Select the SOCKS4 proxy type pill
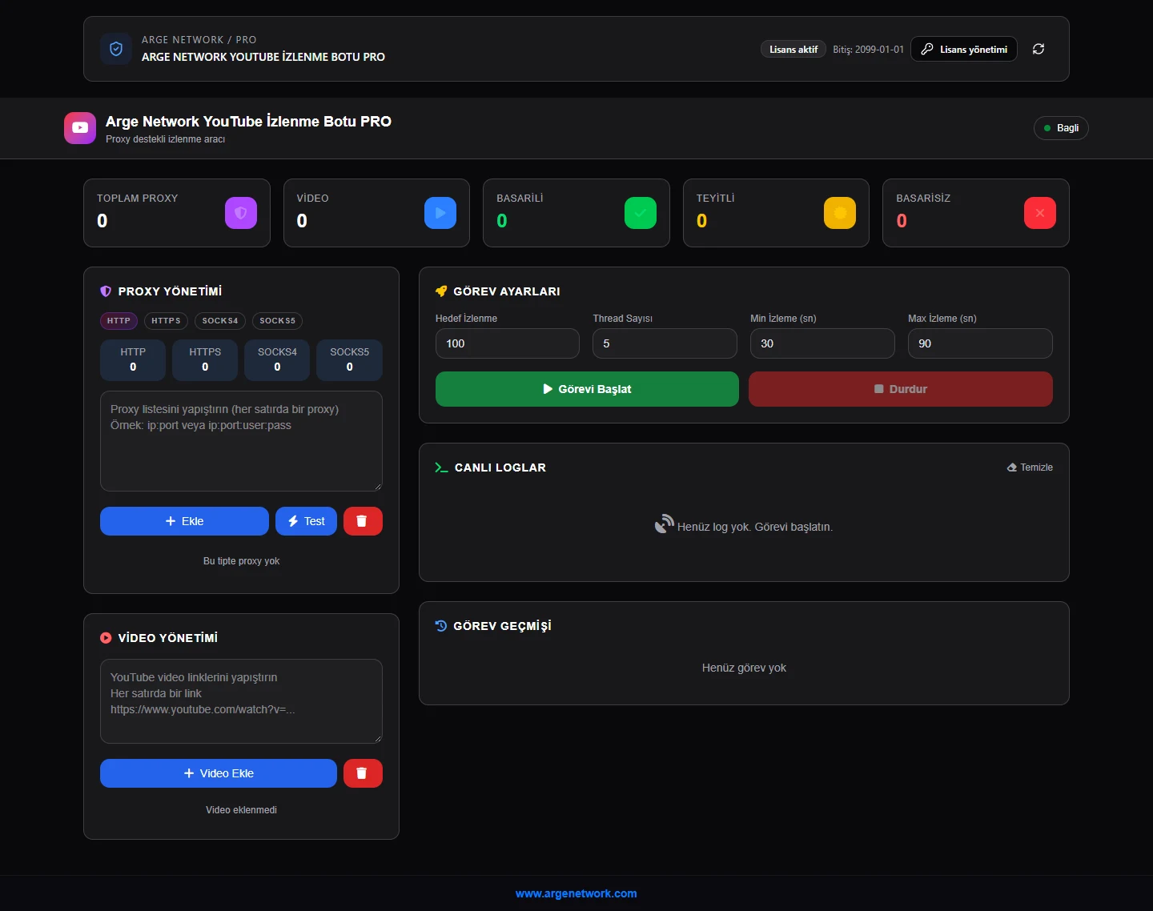Image resolution: width=1153 pixels, height=911 pixels. click(220, 321)
